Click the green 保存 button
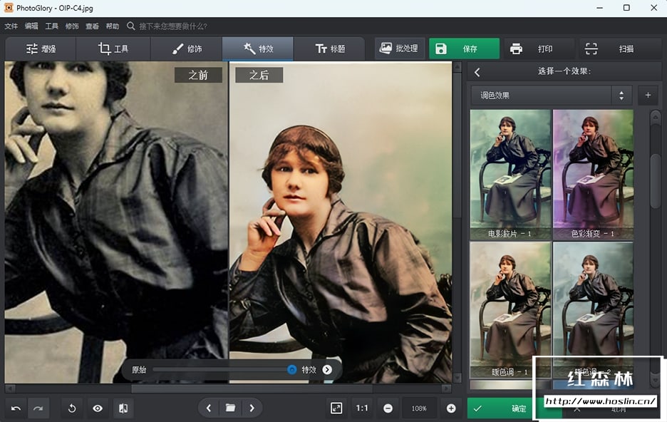Viewport: 667px width, 422px height. [463, 49]
